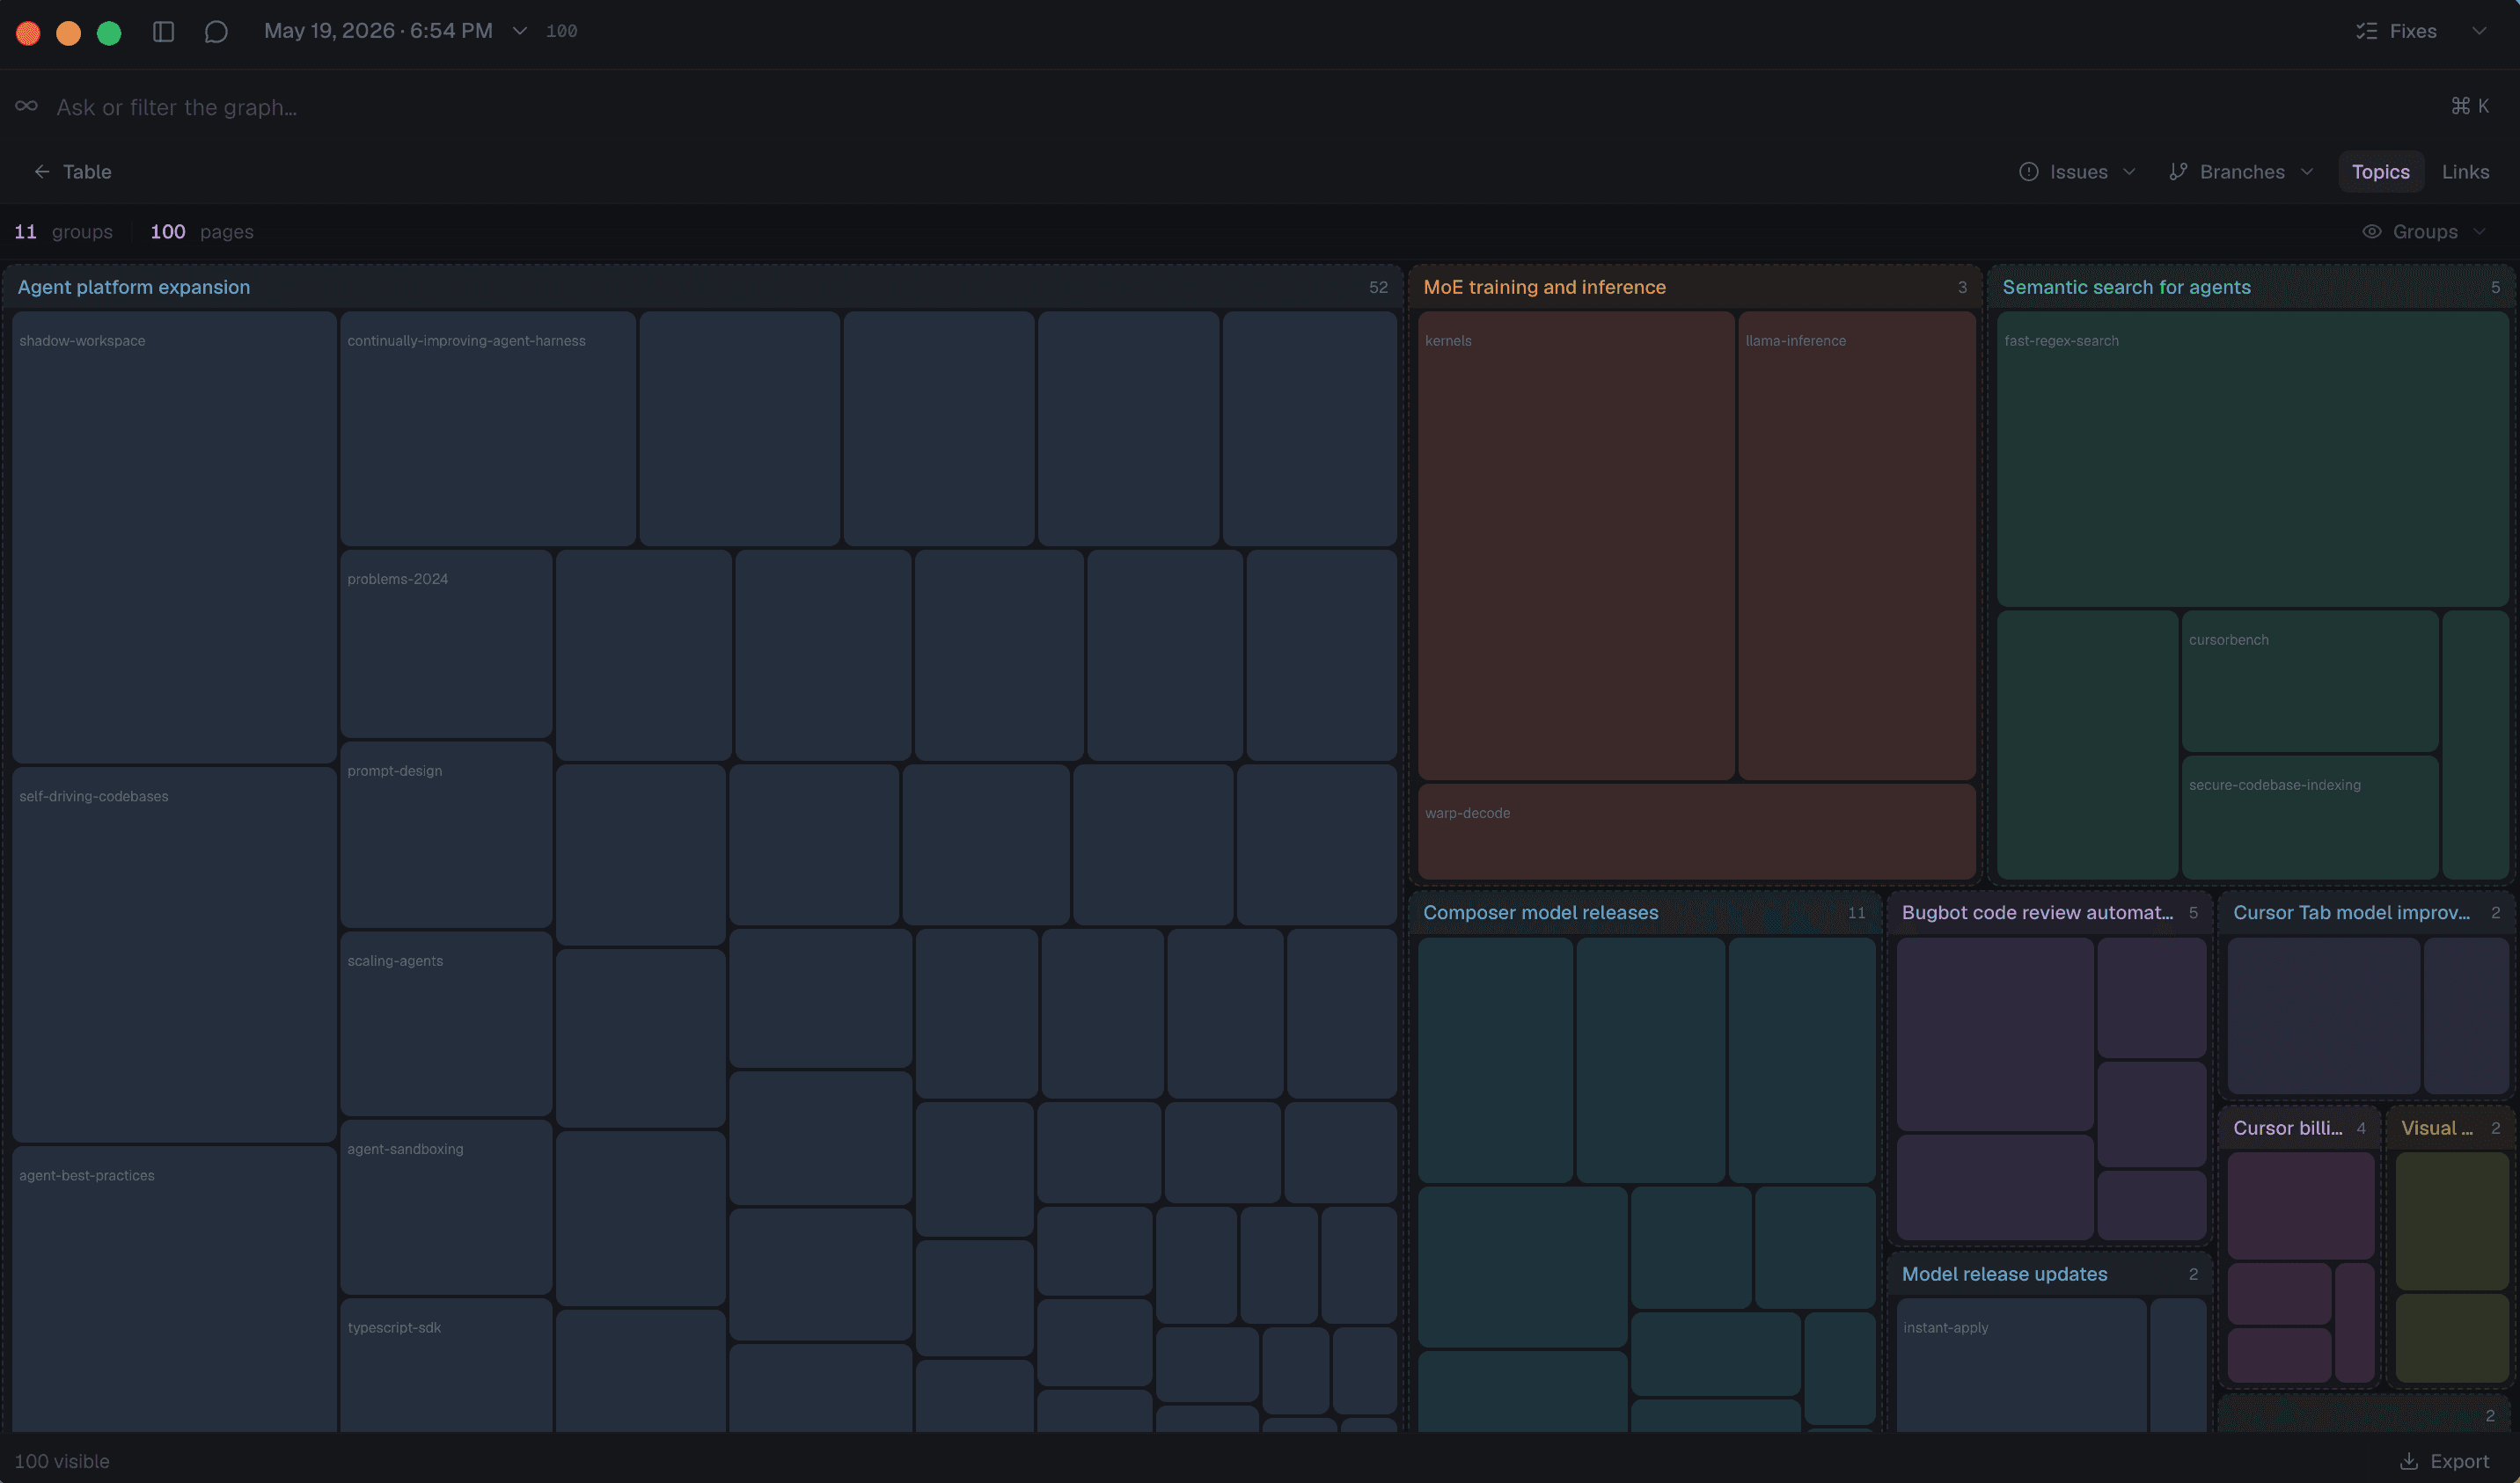Click the ⌘K shortcut hint
This screenshot has height=1483, width=2520.
tap(2470, 106)
